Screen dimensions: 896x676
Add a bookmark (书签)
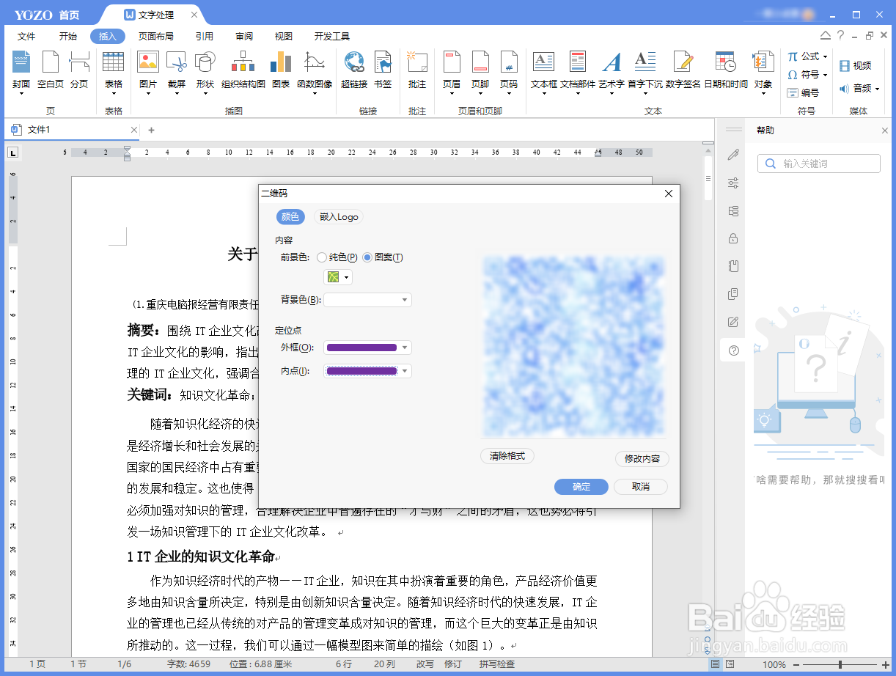tap(383, 71)
